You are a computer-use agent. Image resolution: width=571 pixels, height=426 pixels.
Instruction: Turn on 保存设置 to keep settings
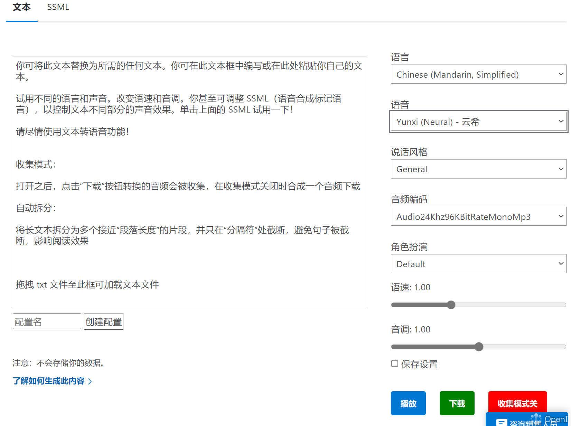tap(394, 364)
